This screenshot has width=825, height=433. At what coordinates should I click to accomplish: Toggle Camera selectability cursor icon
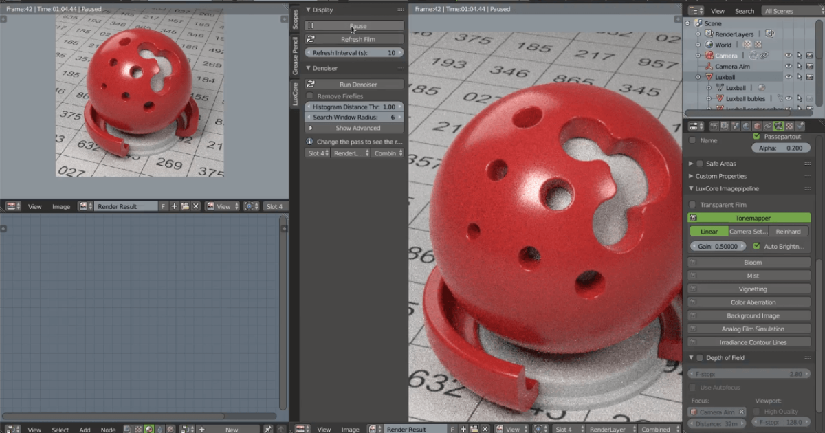tap(800, 56)
